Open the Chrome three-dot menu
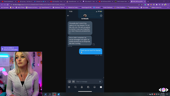 click(168, 5)
